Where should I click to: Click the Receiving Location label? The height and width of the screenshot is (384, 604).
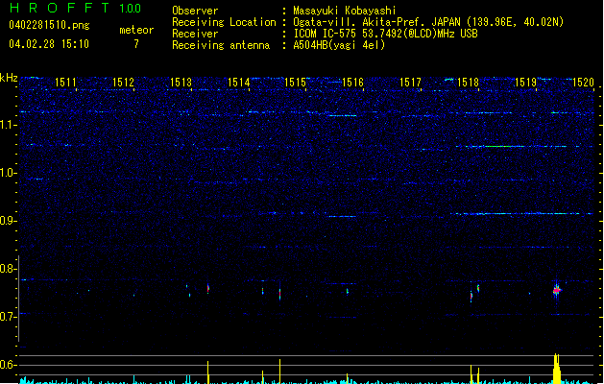tap(224, 22)
